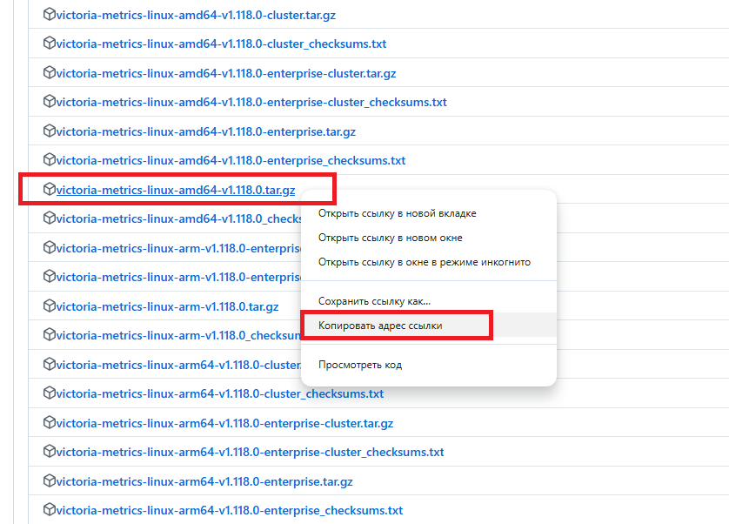The width and height of the screenshot is (729, 524).
Task: Open the partly hidden victoria-metrics-linux-arm64-v1.118.0-cluster link
Action: 178,365
